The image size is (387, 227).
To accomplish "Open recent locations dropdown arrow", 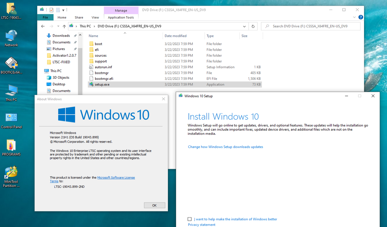I will [58, 27].
